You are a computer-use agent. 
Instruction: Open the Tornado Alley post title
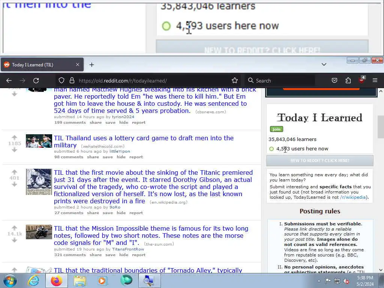(148, 270)
